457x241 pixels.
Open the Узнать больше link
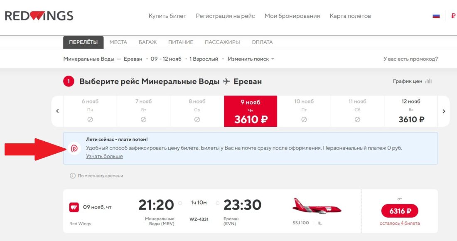click(x=105, y=156)
